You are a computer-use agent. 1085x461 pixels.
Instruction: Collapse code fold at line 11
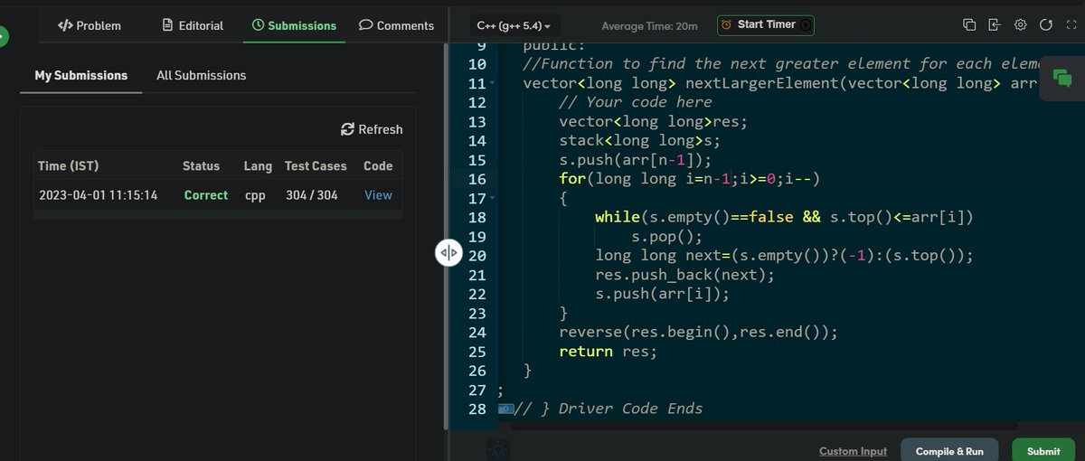pos(492,84)
